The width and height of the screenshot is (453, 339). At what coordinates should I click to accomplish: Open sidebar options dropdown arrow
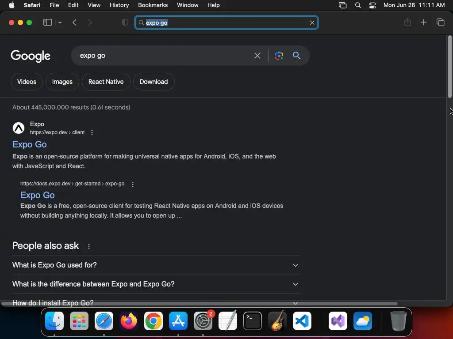tap(60, 23)
